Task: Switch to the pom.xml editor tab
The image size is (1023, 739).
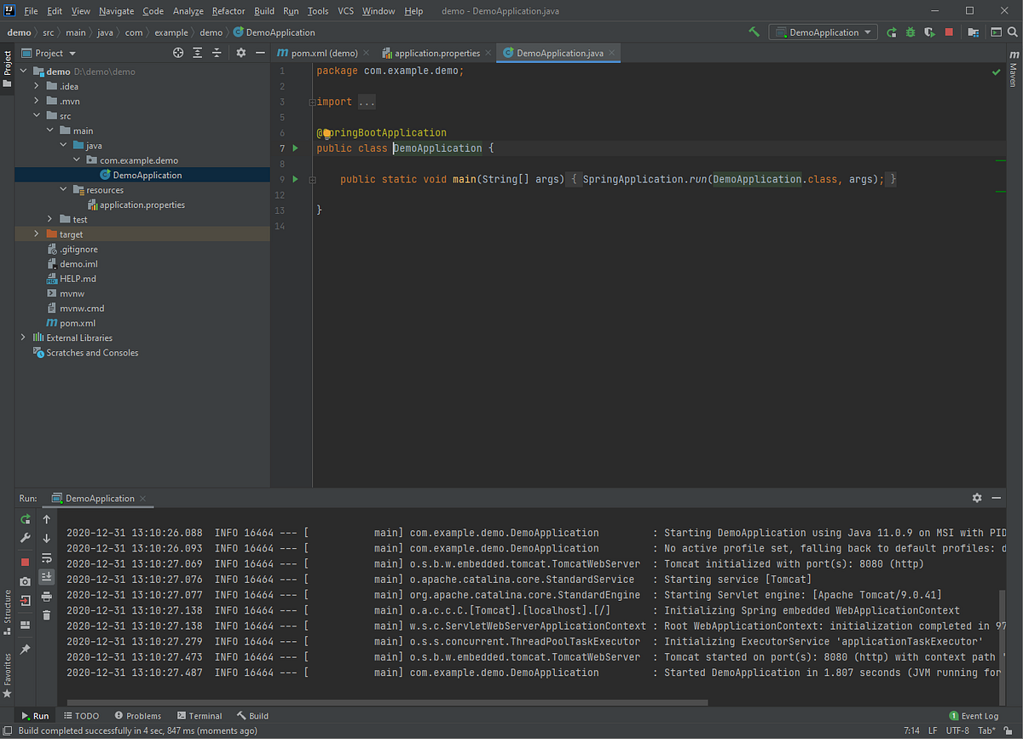Action: (x=321, y=52)
